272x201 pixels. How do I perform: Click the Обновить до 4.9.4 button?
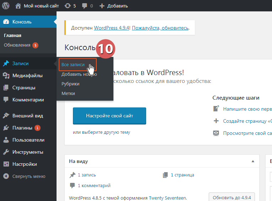(x=232, y=197)
